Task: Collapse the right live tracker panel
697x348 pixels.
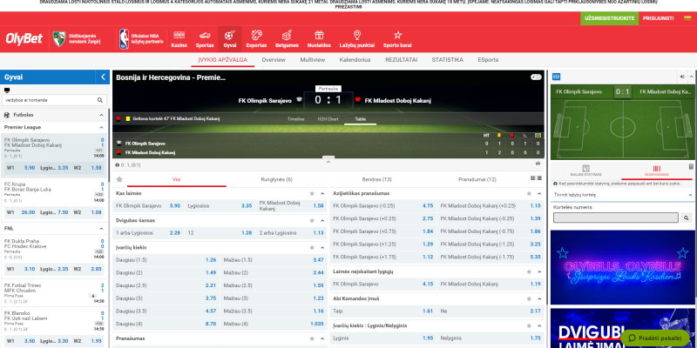Action: 692,77
